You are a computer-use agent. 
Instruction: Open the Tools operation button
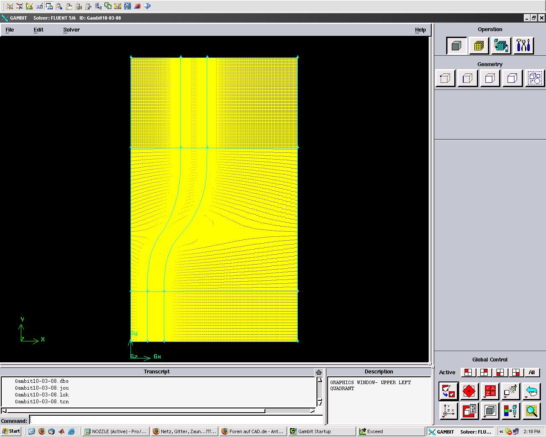(x=523, y=46)
